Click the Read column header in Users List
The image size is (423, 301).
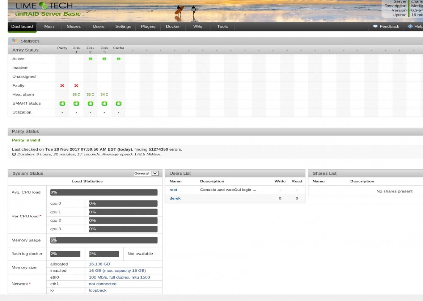[x=297, y=181]
